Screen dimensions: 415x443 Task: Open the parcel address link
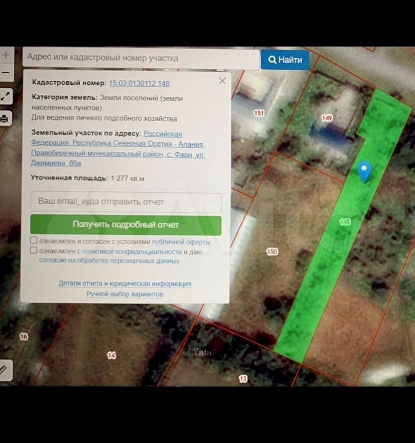[118, 148]
